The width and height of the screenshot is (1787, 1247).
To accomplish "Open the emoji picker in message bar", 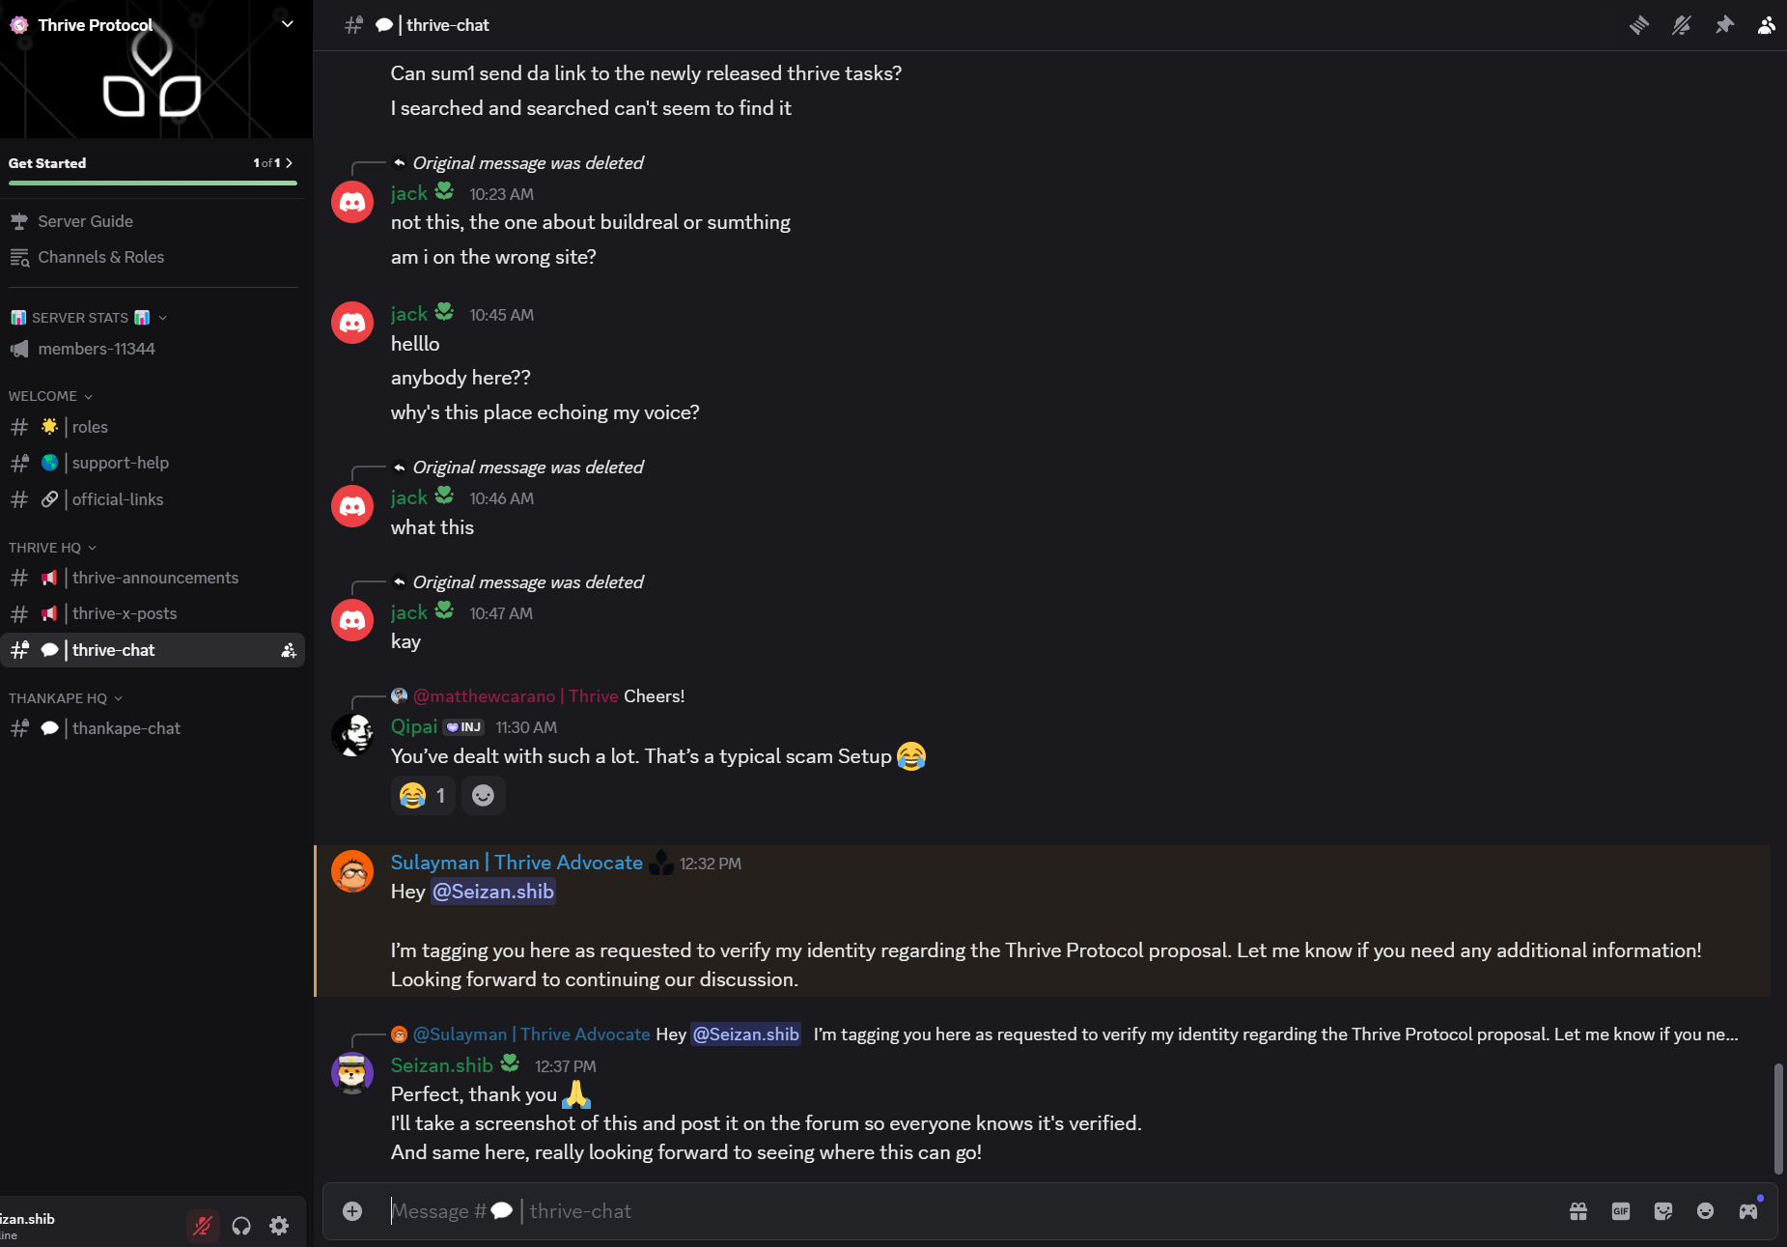I will [x=1706, y=1211].
